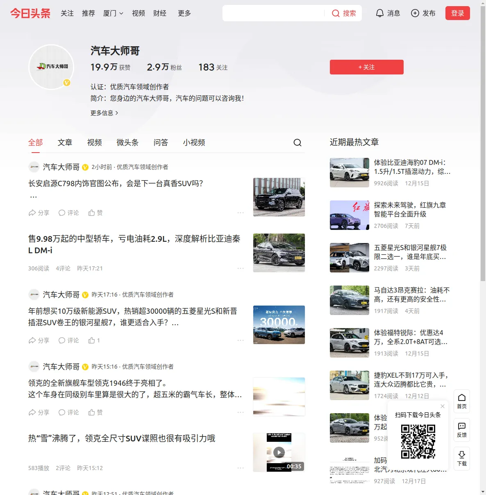Open more options for 长安启源C798 post
Screen dimensions: 486x495
pos(241,213)
